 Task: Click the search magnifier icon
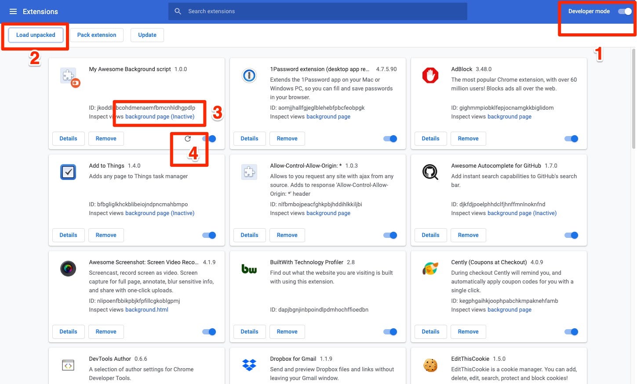pyautogui.click(x=178, y=11)
